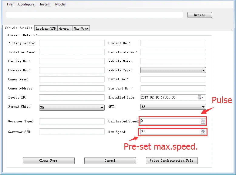Click the Installer Name input field
236x175 pixels.
tap(72, 52)
